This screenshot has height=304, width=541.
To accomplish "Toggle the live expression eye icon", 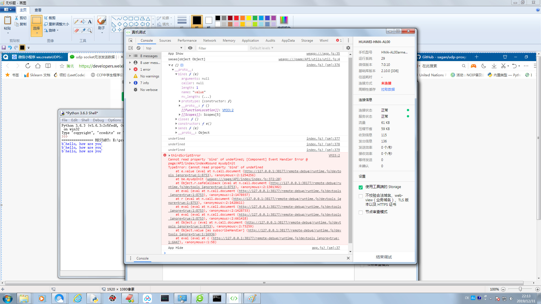I will (190, 48).
